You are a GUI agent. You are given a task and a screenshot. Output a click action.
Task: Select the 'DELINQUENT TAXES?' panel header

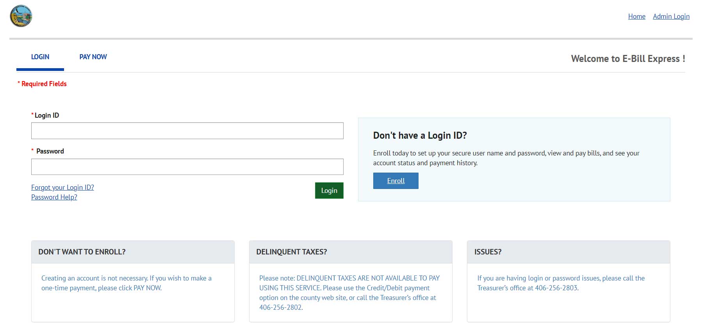pyautogui.click(x=292, y=252)
